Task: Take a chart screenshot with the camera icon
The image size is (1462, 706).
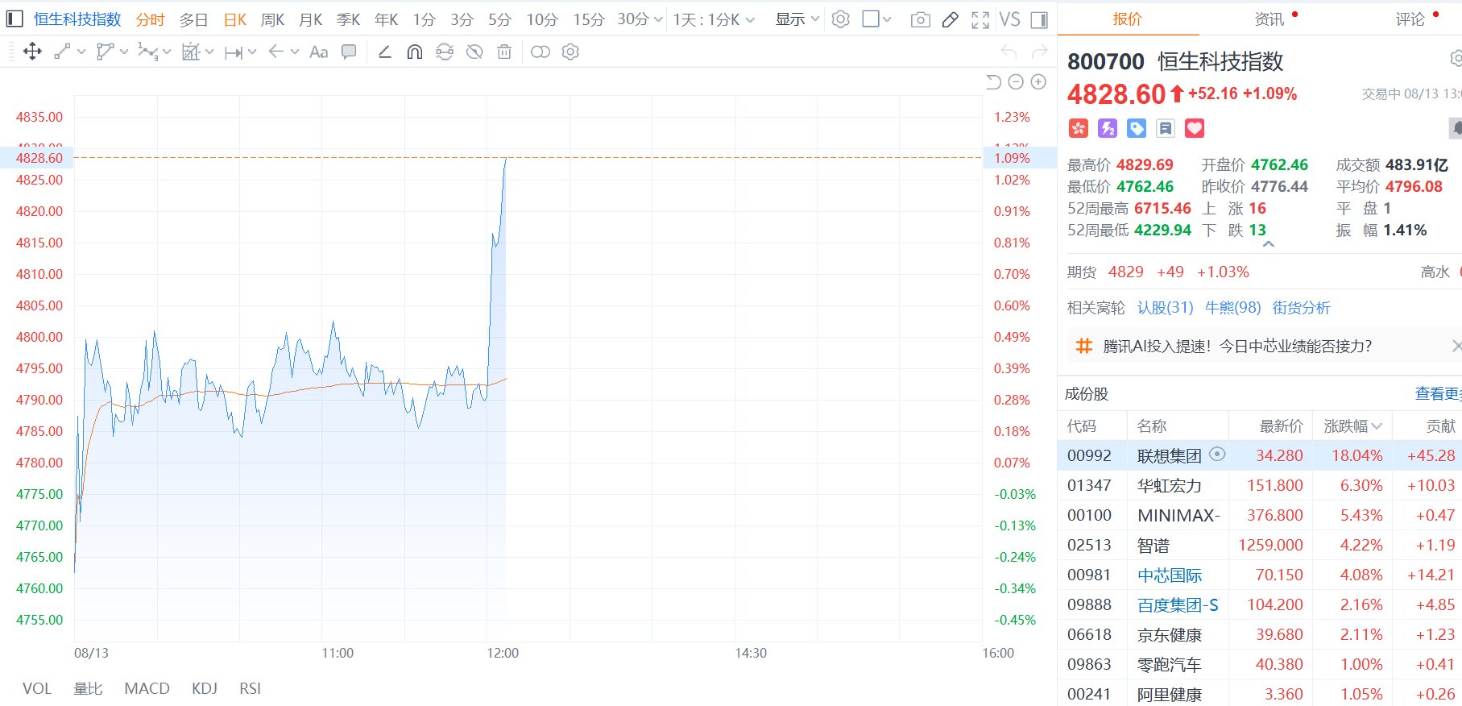Action: [x=920, y=19]
